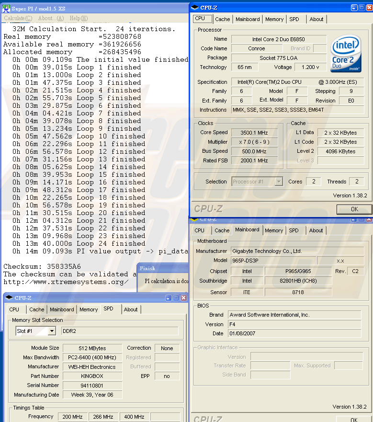Open the About menu in Super PI
This screenshot has width=373, height=422.
[51, 18]
